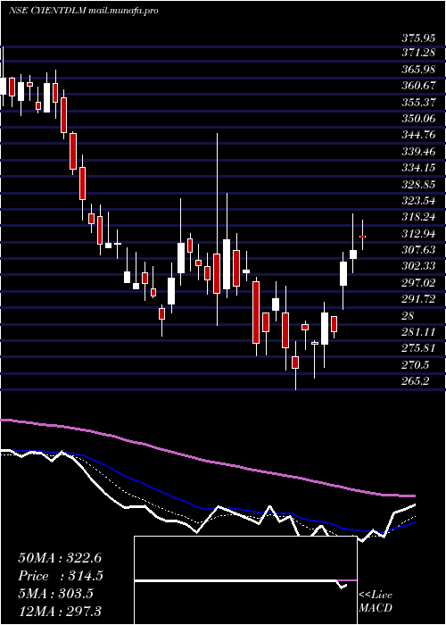446x625 pixels.
Task: Click the 371.28 price label
Action: point(418,52)
